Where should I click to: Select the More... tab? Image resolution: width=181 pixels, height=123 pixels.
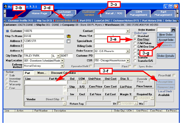42,73
